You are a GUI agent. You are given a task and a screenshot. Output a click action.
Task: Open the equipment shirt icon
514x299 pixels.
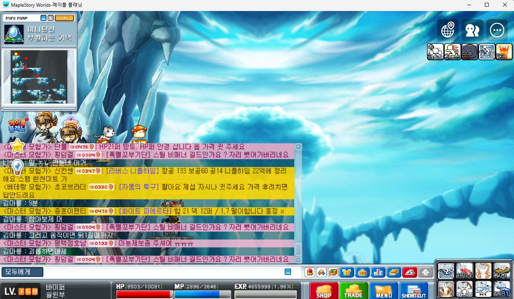(347, 272)
